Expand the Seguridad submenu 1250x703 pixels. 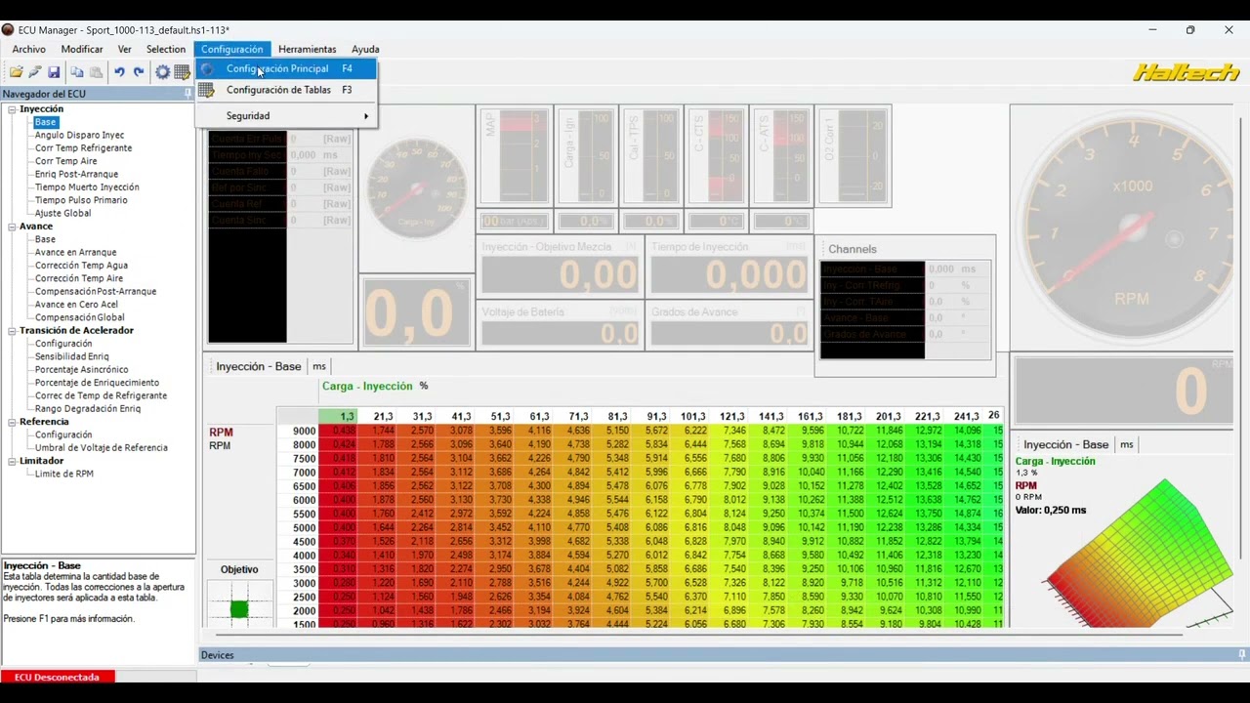point(286,116)
